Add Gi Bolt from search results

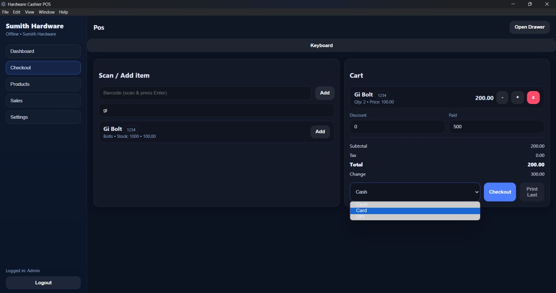pos(320,132)
